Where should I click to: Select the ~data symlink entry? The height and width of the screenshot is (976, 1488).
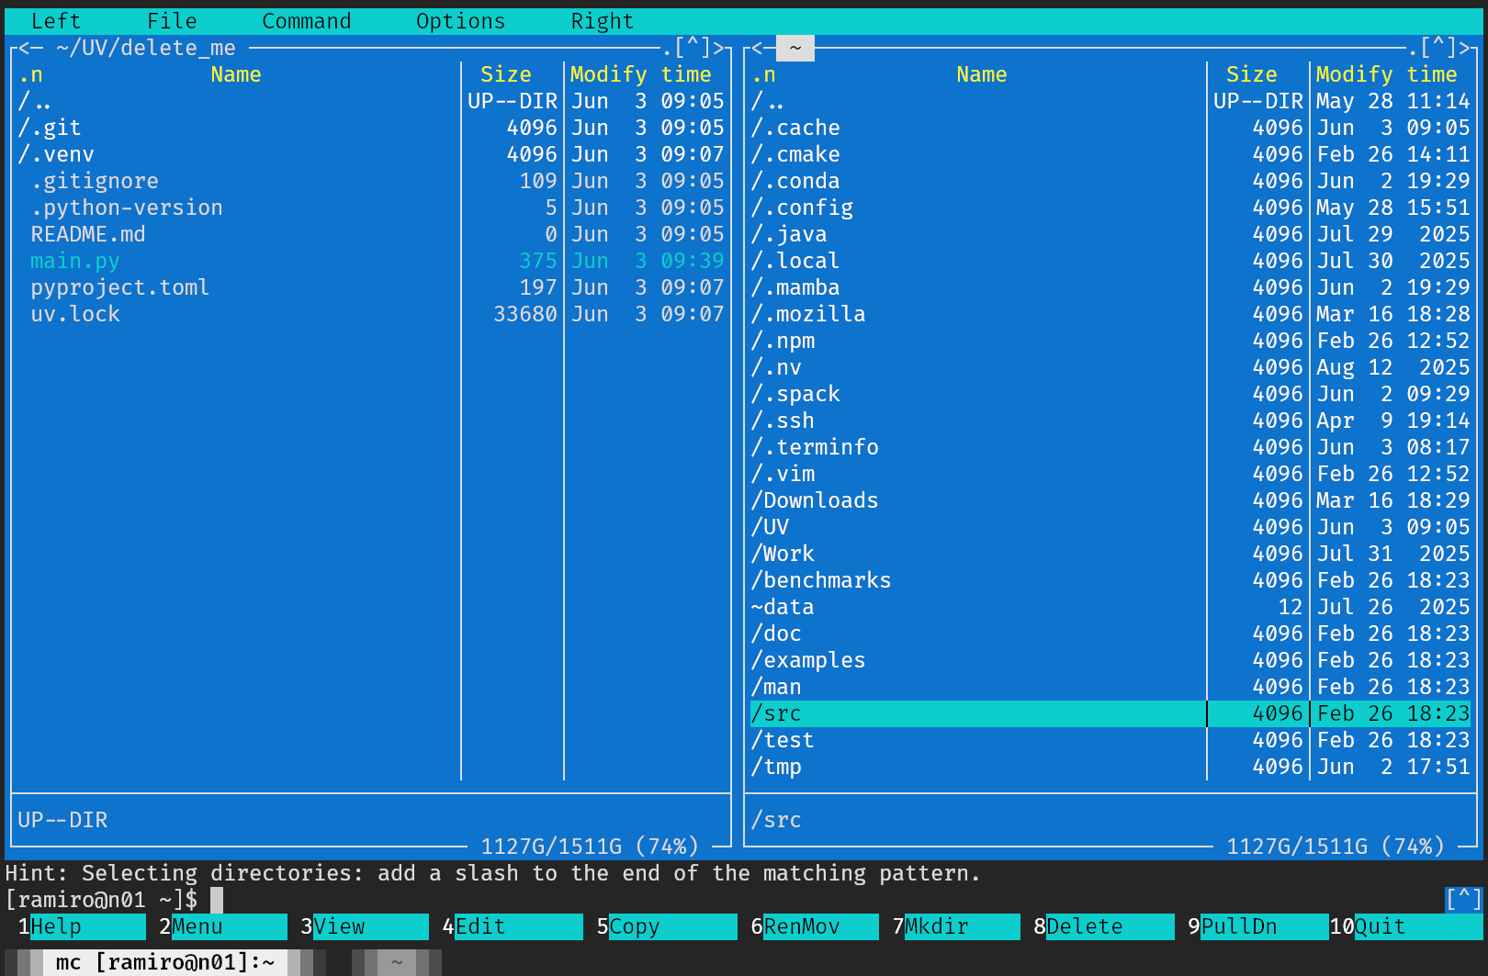click(1110, 607)
